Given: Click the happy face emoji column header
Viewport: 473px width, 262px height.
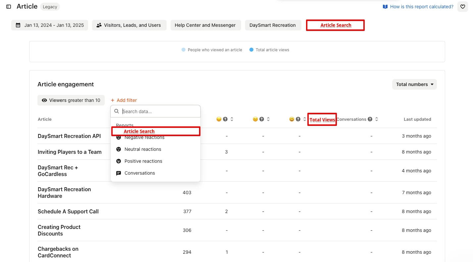Looking at the screenshot, I should coord(291,119).
